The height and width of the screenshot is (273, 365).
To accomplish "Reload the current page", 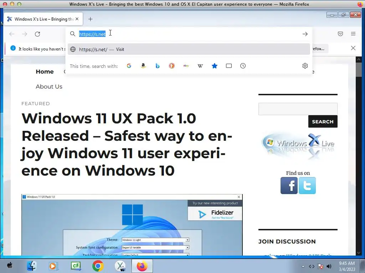I will click(37, 34).
